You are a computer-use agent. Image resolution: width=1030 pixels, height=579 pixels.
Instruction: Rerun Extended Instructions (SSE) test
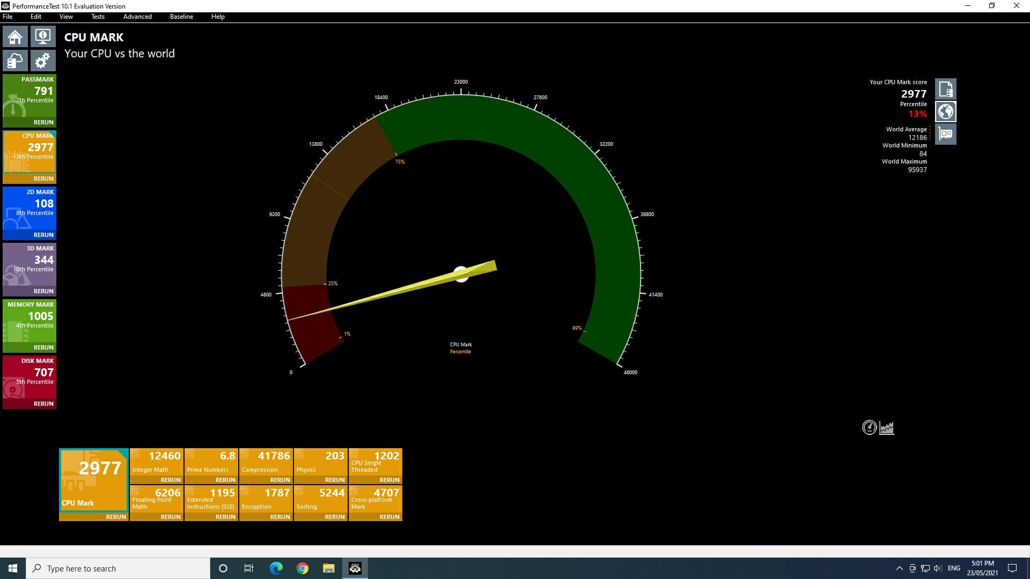tap(225, 517)
